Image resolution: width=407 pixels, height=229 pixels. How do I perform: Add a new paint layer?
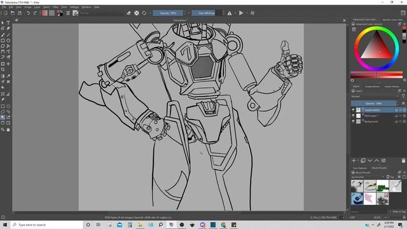click(354, 161)
